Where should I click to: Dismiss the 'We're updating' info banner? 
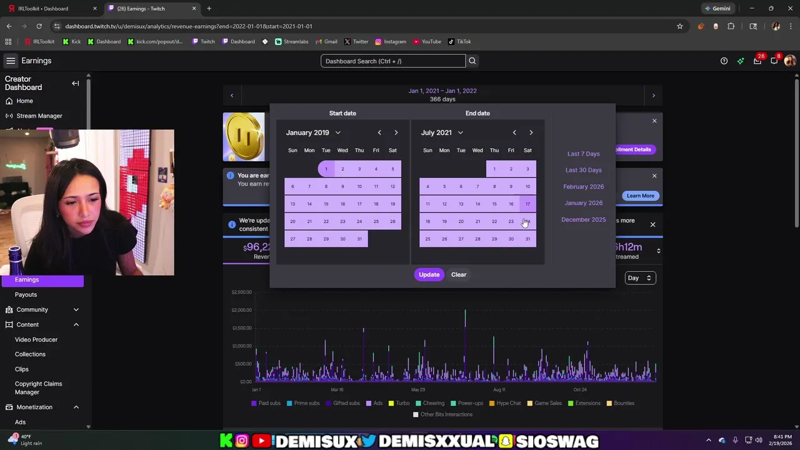tap(652, 224)
